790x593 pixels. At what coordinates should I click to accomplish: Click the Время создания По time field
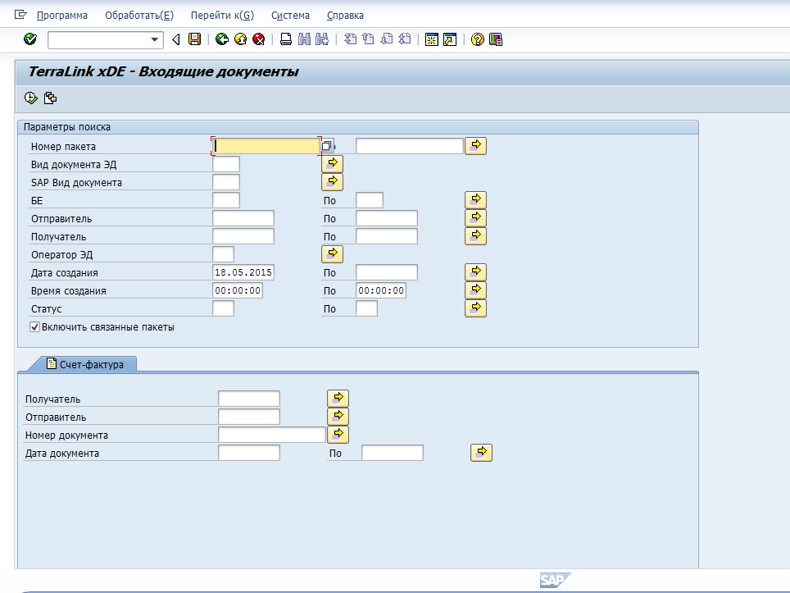(381, 291)
